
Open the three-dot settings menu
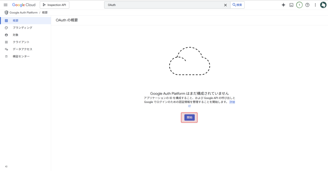[316, 5]
